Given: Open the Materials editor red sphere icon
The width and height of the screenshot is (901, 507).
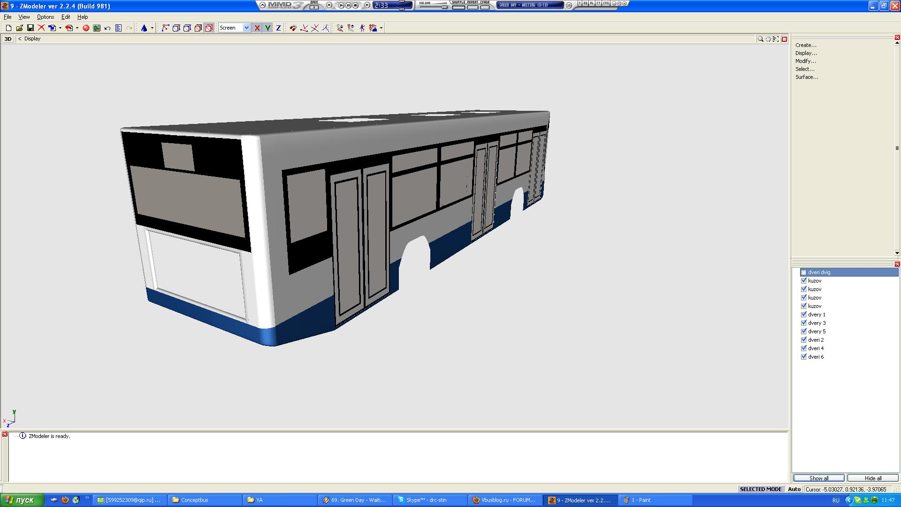Looking at the screenshot, I should pos(86,28).
